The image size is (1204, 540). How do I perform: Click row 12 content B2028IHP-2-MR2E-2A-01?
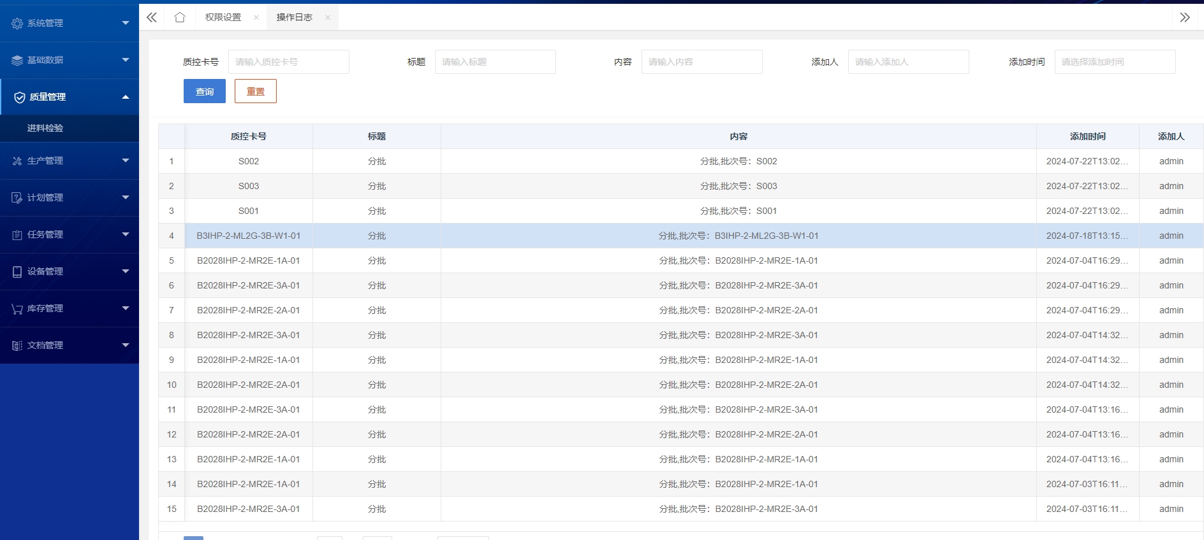(738, 434)
